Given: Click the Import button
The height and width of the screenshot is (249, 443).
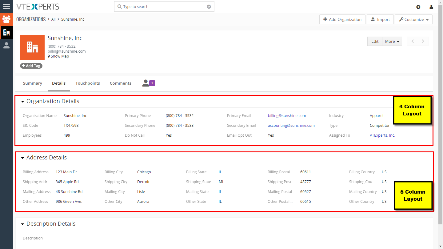Looking at the screenshot, I should (x=380, y=19).
